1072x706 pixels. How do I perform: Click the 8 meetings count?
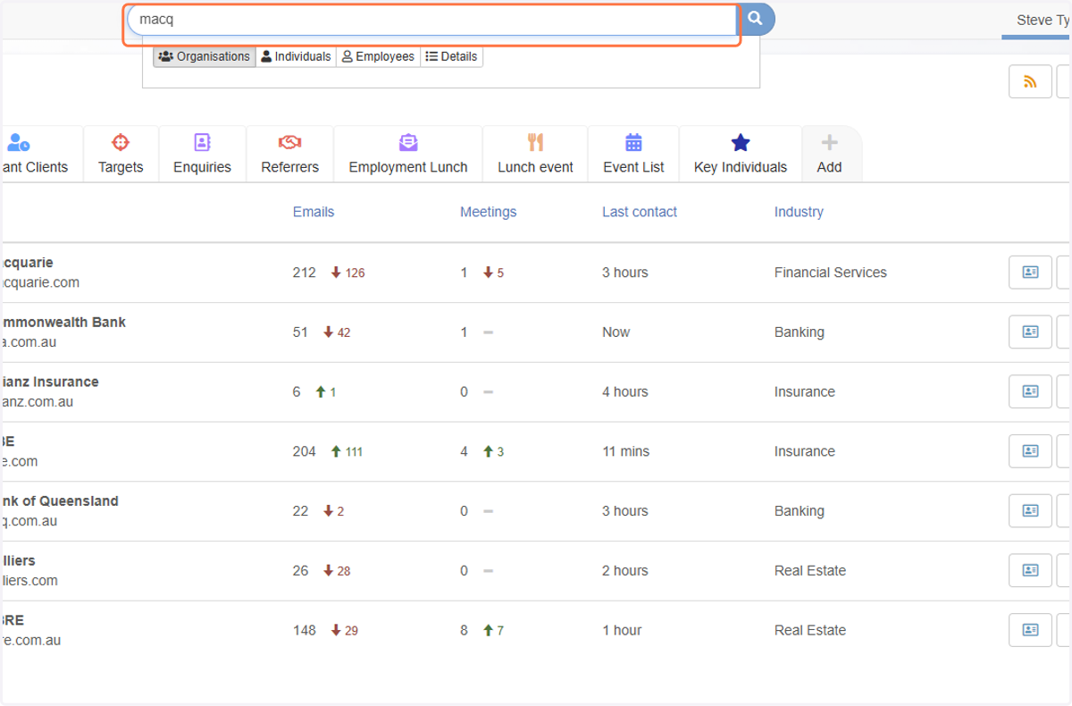[x=465, y=630]
